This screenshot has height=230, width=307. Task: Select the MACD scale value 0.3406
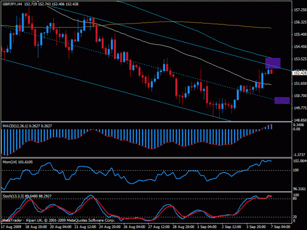[x=299, y=125]
